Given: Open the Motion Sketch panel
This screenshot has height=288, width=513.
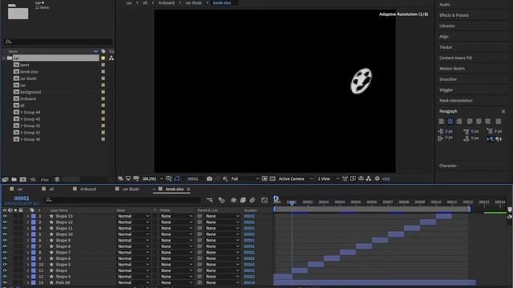Looking at the screenshot, I should click(x=452, y=69).
